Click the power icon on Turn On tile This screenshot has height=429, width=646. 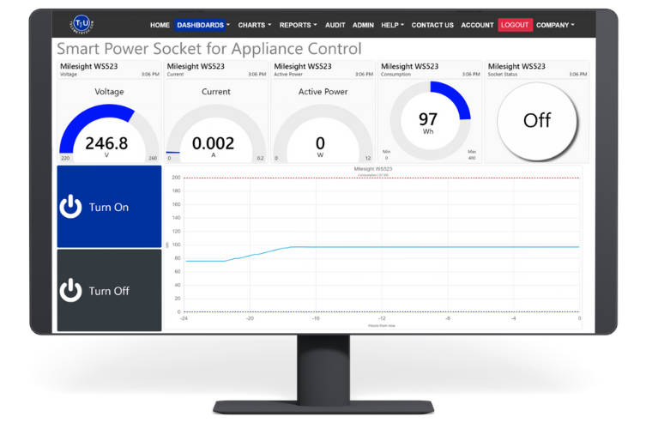[70, 207]
